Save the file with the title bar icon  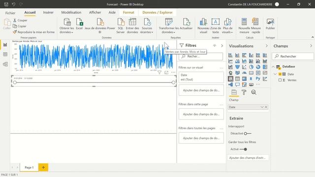point(6,4)
